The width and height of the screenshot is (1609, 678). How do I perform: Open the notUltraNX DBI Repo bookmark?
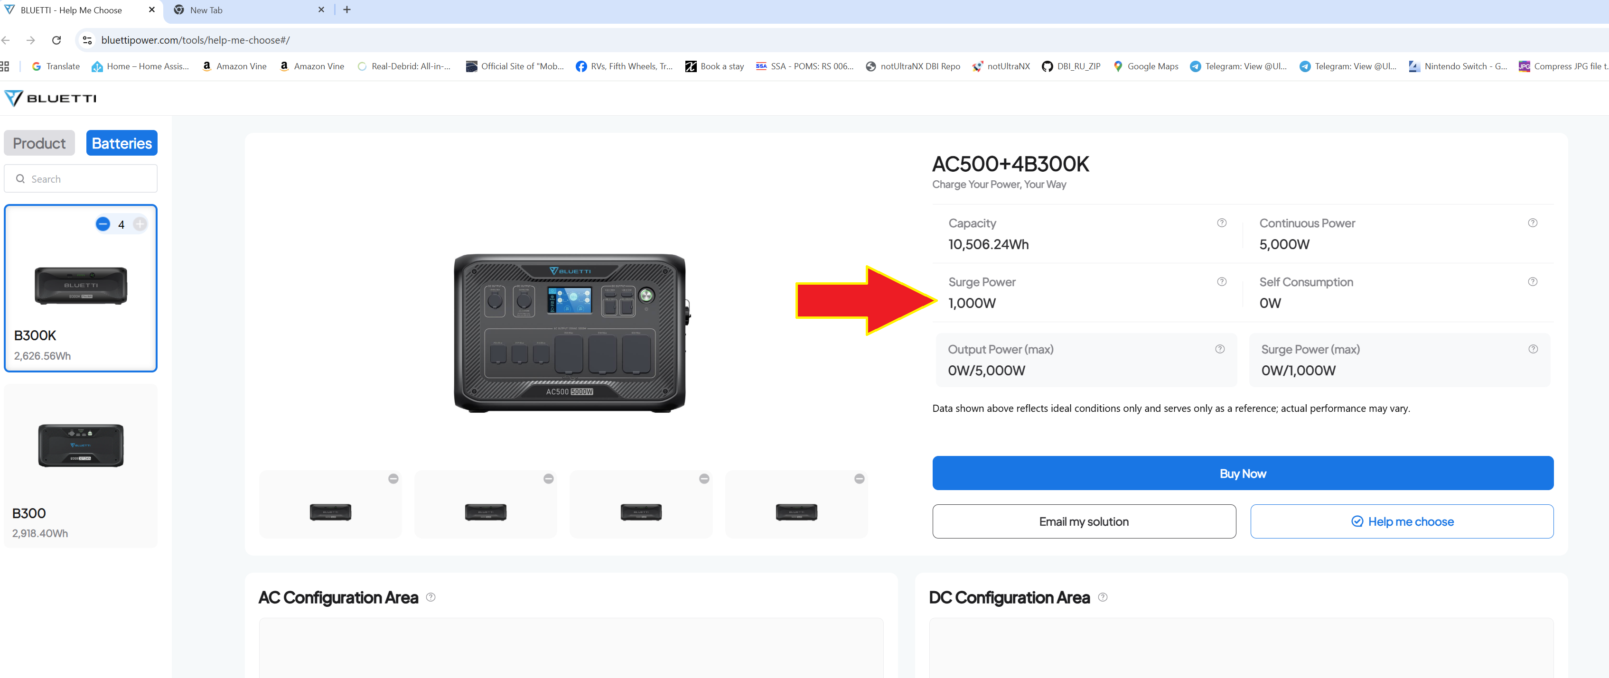point(913,66)
